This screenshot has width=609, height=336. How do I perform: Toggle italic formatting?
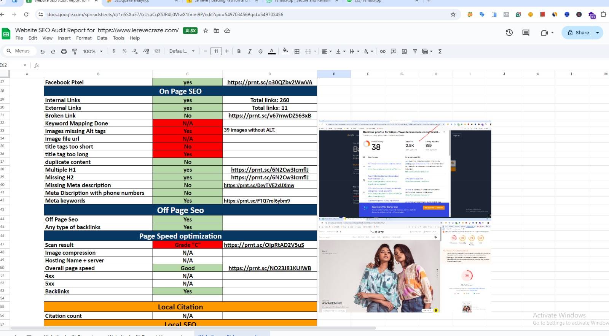pyautogui.click(x=250, y=51)
